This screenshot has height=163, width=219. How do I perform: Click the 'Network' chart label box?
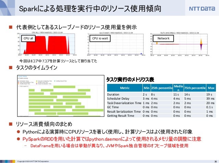[x=163, y=38]
